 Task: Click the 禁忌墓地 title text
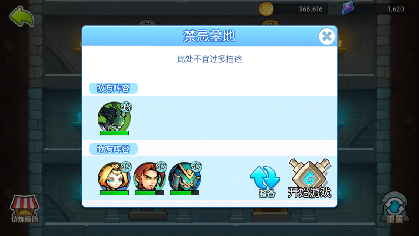point(209,36)
